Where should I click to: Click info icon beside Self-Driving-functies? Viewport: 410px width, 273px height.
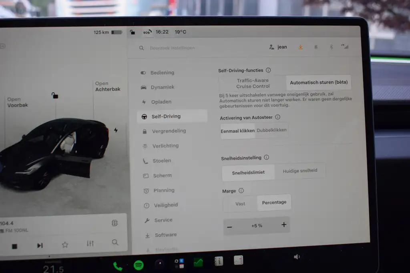(268, 70)
